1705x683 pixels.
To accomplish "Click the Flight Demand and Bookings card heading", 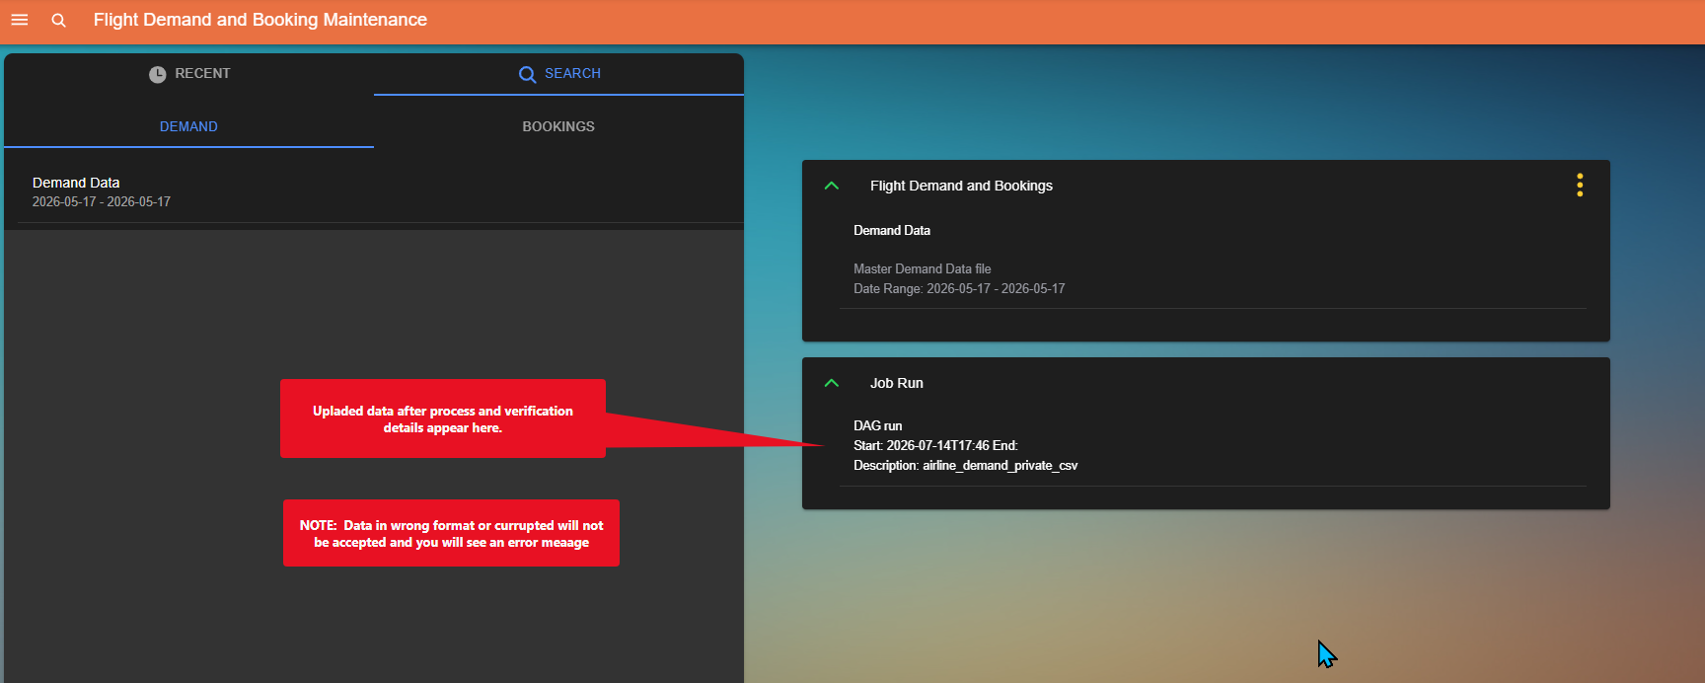I will point(961,186).
